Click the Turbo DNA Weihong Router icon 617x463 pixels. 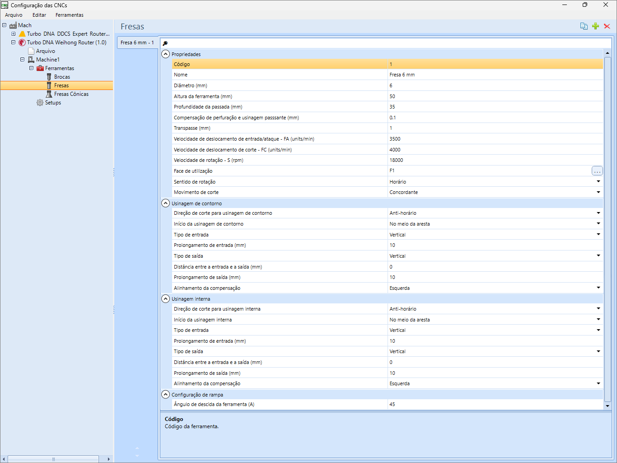[22, 43]
